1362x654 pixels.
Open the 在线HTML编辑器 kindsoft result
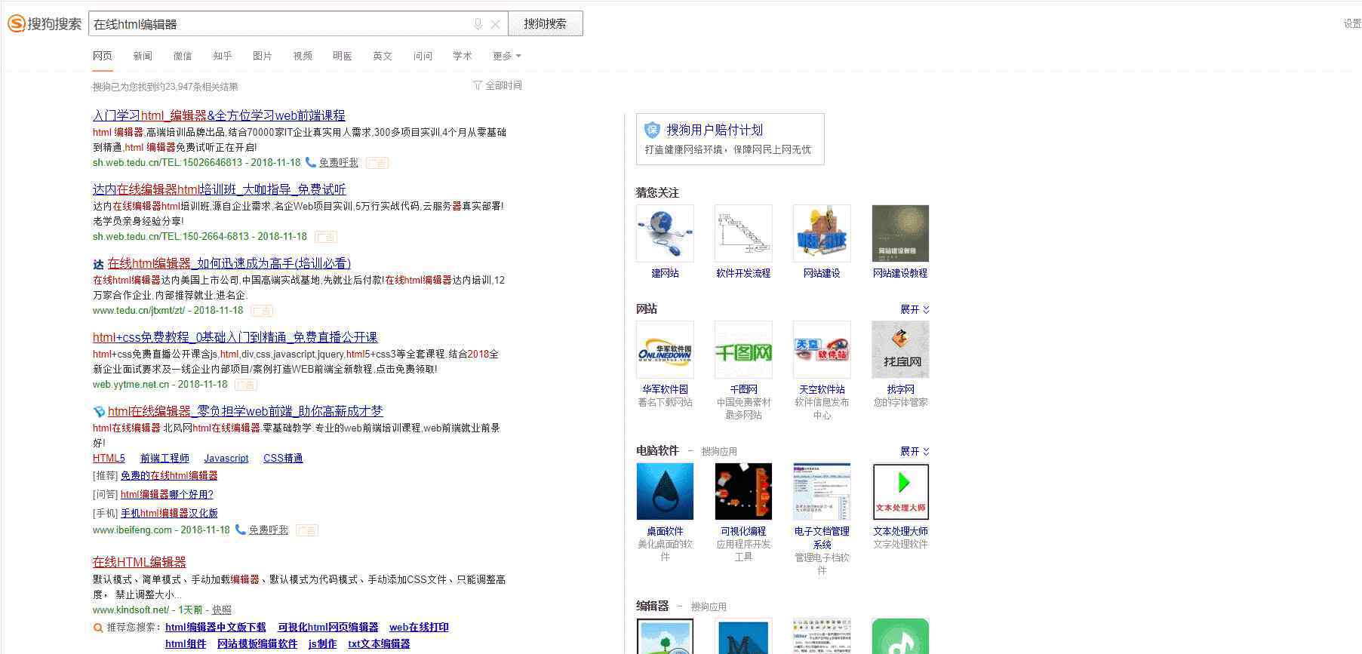pyautogui.click(x=140, y=562)
